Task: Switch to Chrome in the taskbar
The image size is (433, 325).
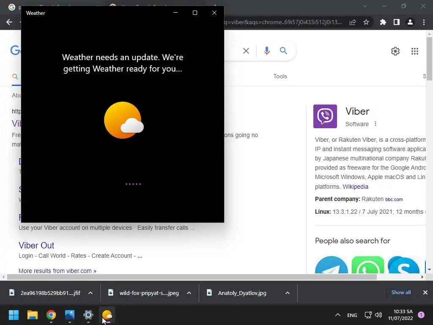Action: [x=51, y=315]
